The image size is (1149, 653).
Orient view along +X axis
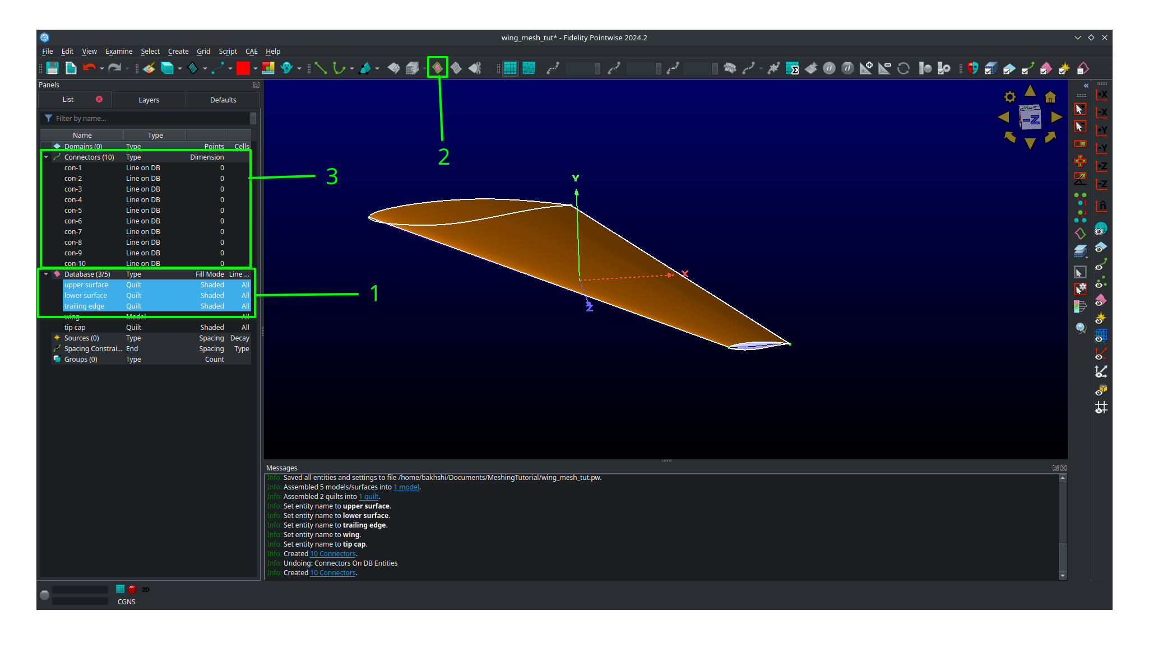click(1101, 95)
